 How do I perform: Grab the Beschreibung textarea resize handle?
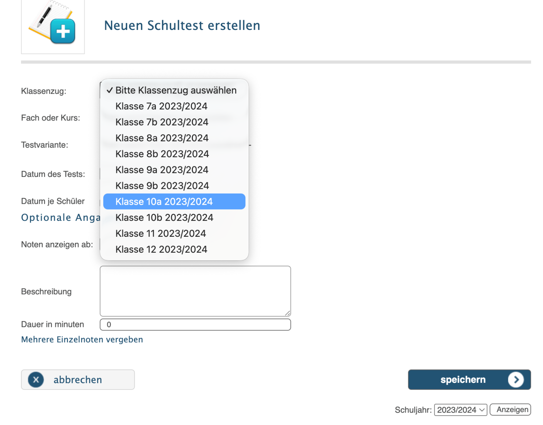point(288,313)
